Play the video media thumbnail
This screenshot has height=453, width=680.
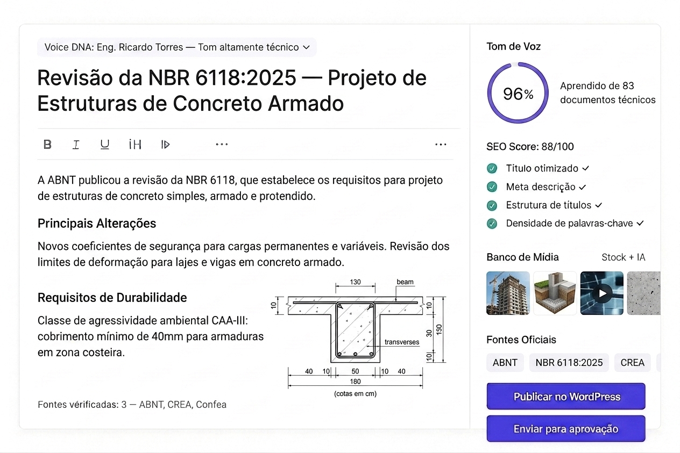[602, 293]
